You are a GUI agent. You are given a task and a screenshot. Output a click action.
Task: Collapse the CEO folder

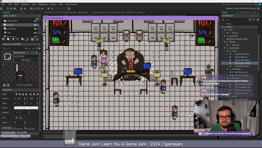[225, 30]
